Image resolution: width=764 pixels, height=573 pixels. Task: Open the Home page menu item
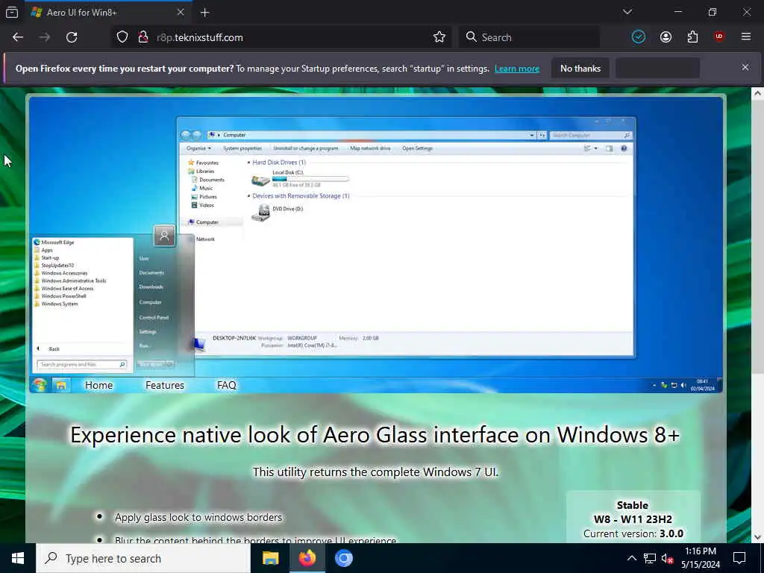coord(99,385)
